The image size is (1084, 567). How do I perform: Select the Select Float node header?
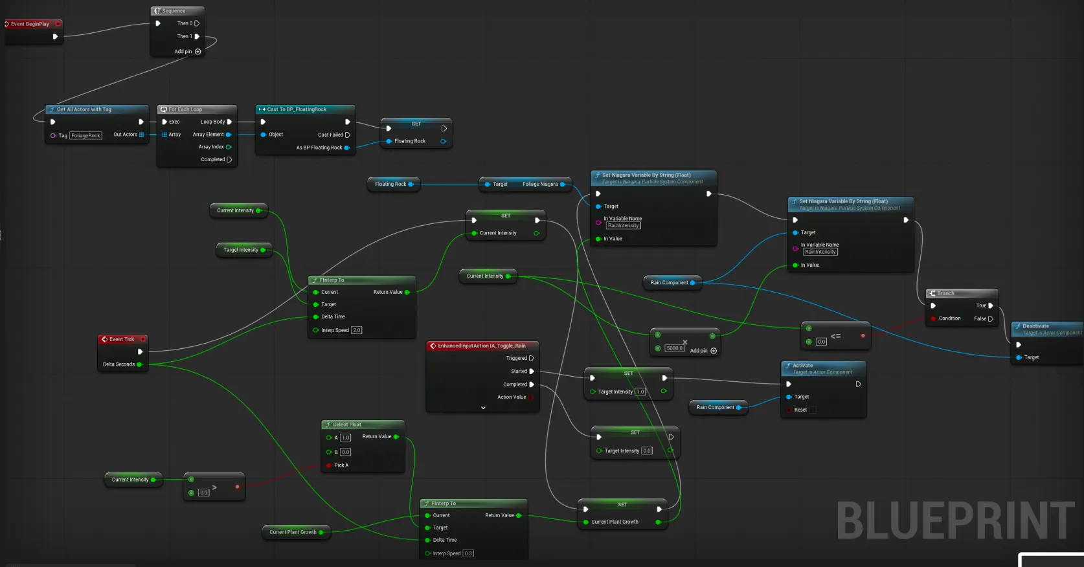point(363,425)
